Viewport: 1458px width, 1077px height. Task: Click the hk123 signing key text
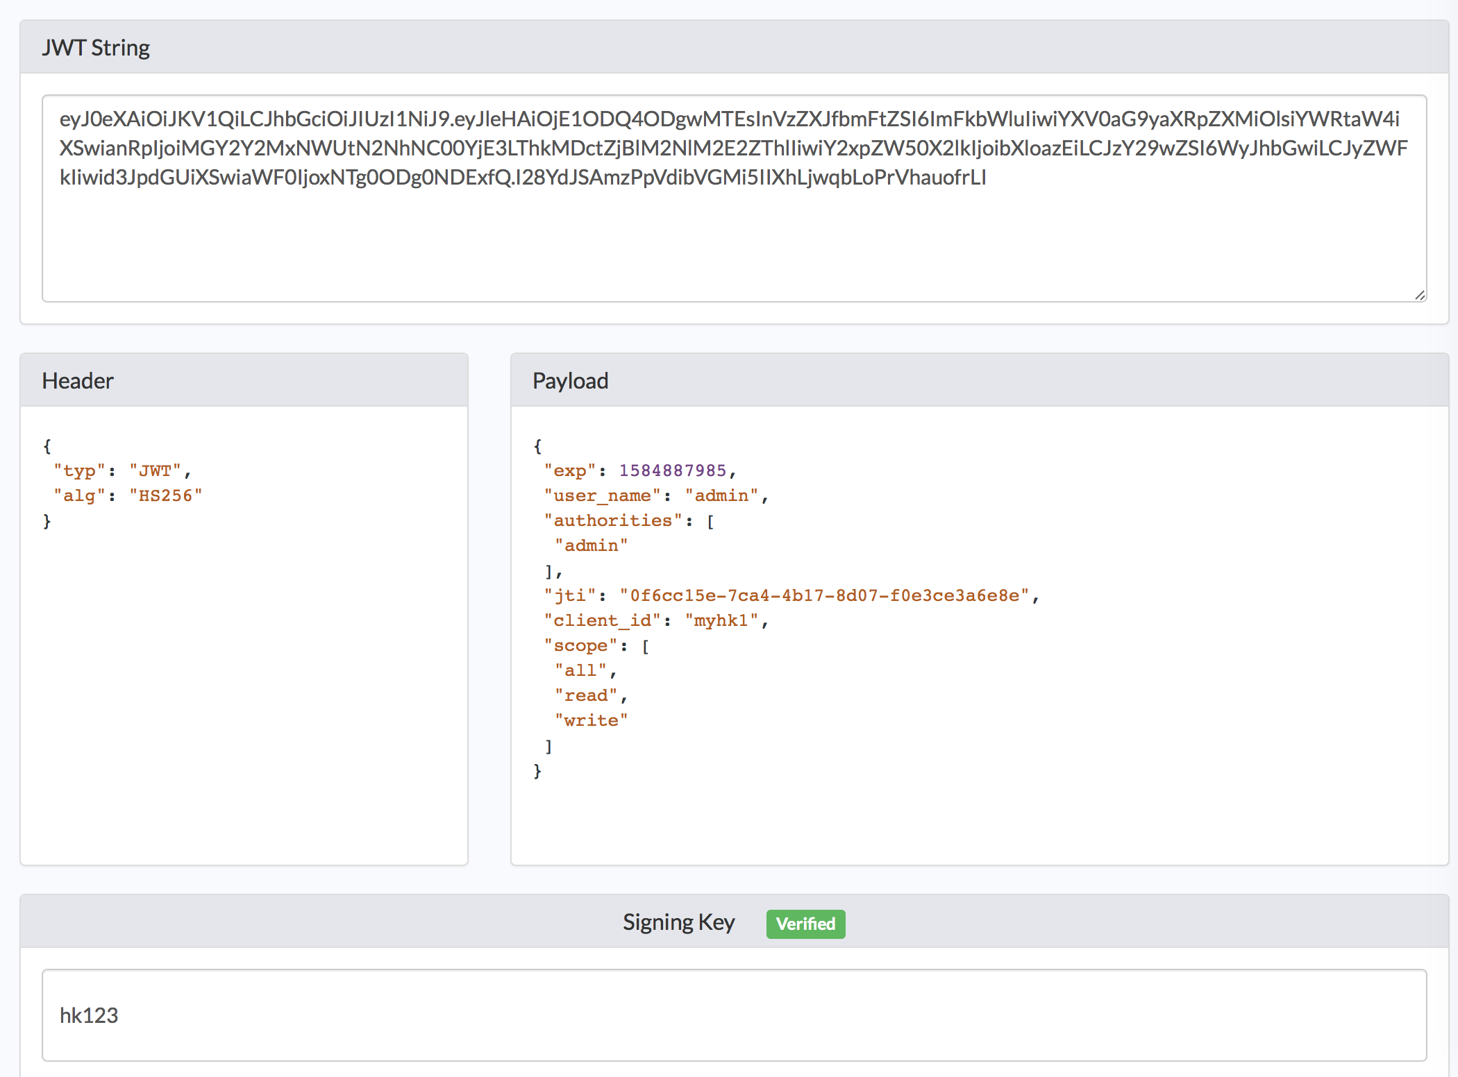tap(89, 1015)
